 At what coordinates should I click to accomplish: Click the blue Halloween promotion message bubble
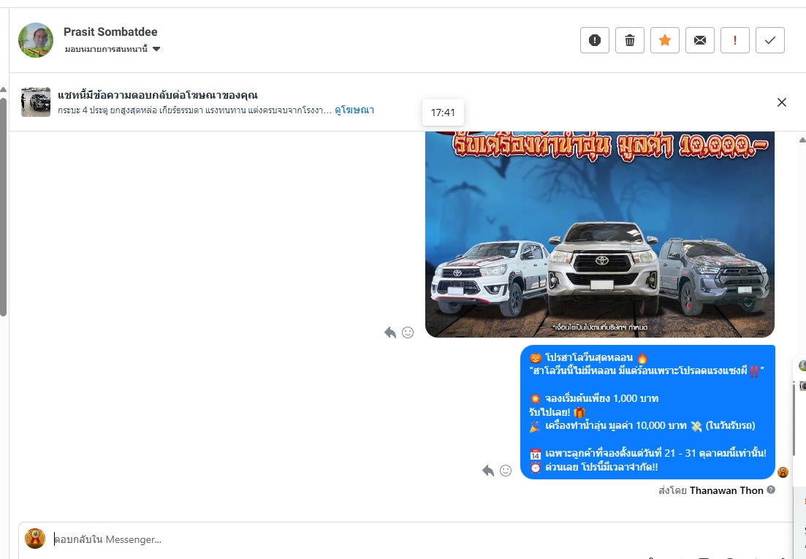pyautogui.click(x=647, y=412)
